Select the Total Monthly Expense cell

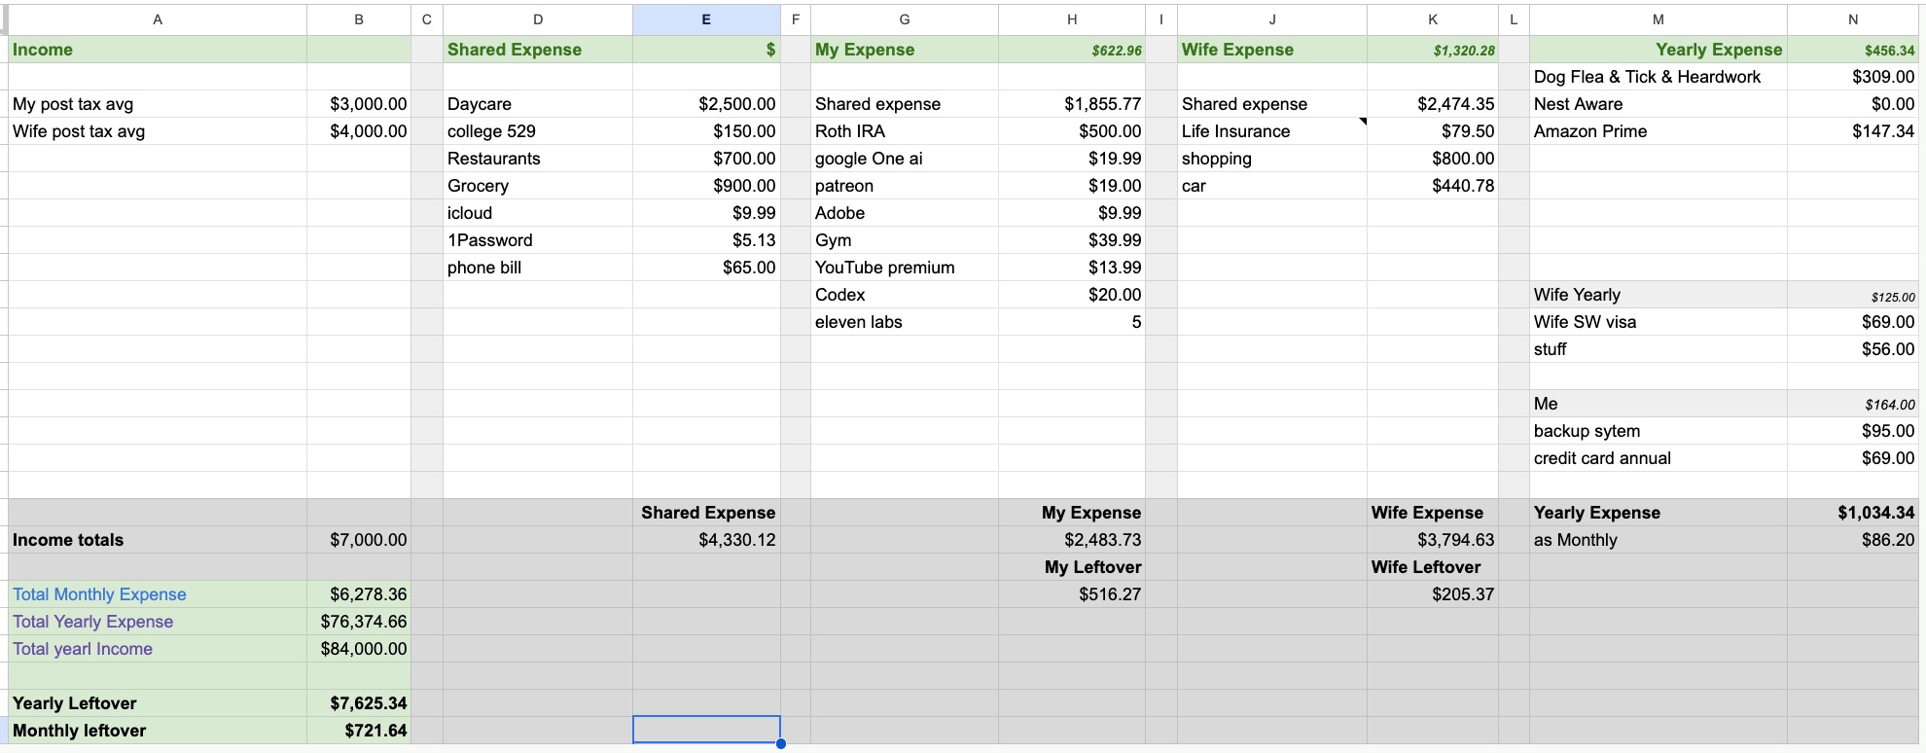[x=158, y=594]
